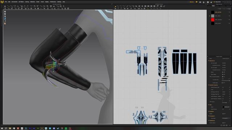The height and width of the screenshot is (130, 232).
Task: Open the Sewing menu
Action: pyautogui.click(x=27, y=2)
